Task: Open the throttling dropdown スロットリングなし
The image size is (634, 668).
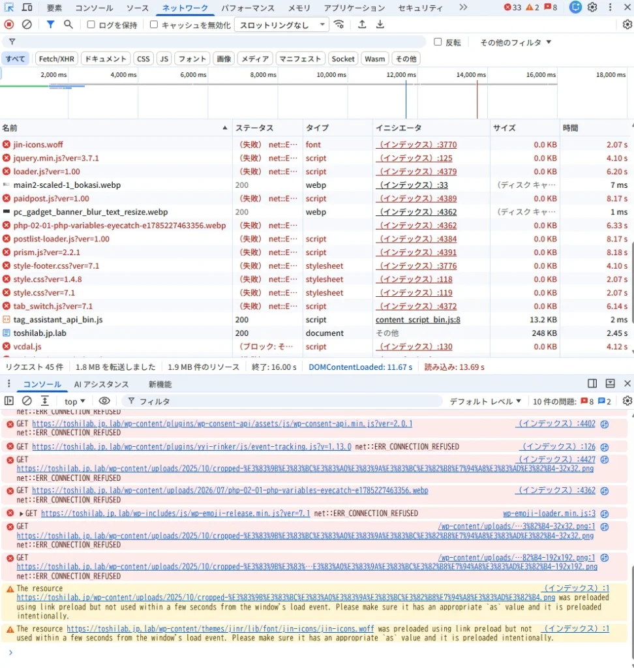Action: [x=282, y=25]
